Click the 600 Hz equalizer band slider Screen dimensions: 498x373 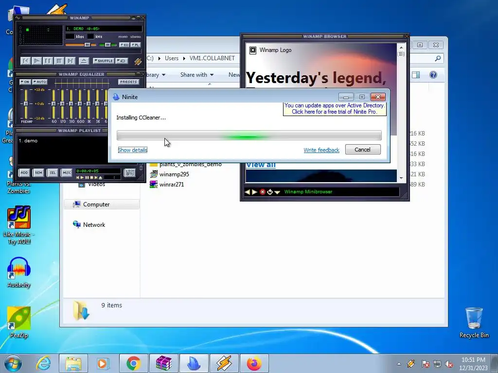[80, 104]
